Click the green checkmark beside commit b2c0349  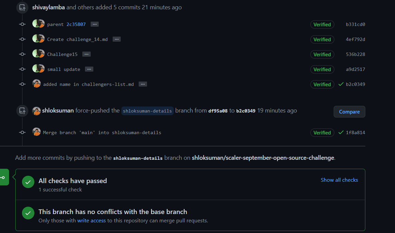point(341,84)
